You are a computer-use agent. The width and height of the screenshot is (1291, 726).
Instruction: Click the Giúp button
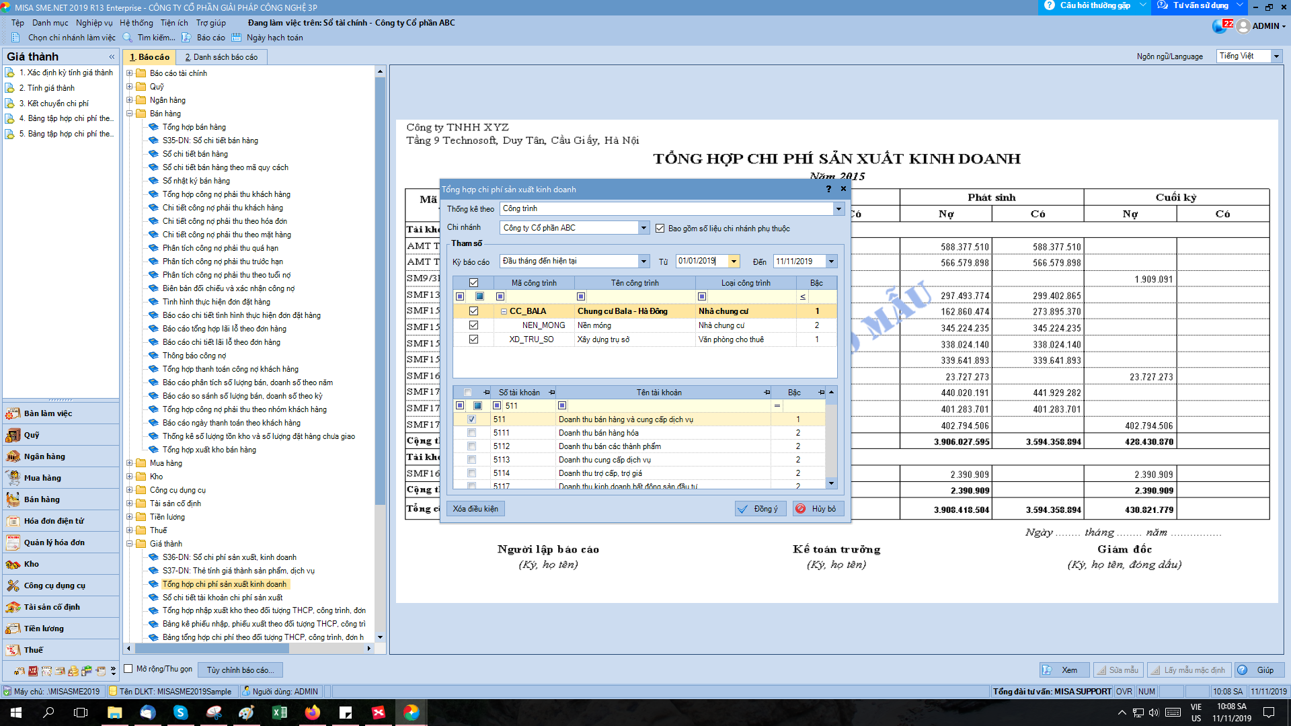click(1259, 670)
